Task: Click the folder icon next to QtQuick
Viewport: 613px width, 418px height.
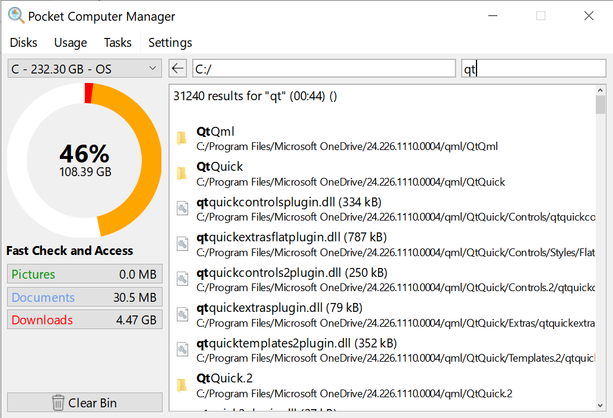Action: (182, 174)
